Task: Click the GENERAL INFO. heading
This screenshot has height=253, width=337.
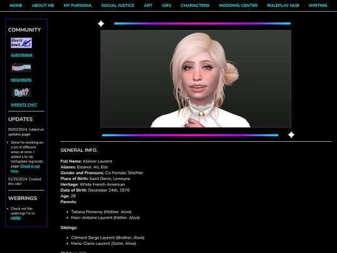Action: (79, 150)
